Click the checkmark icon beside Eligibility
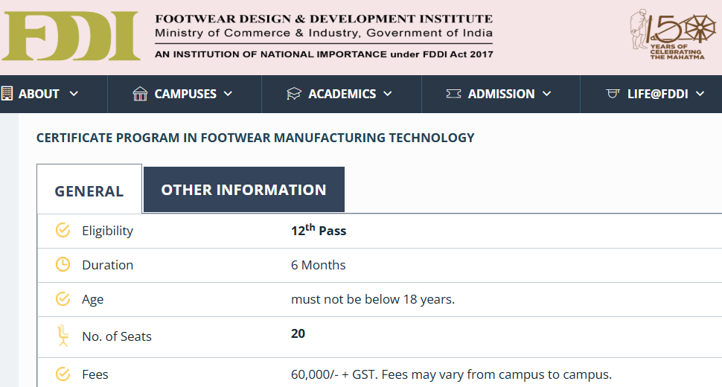Screen dimensions: 722x387 tap(63, 231)
